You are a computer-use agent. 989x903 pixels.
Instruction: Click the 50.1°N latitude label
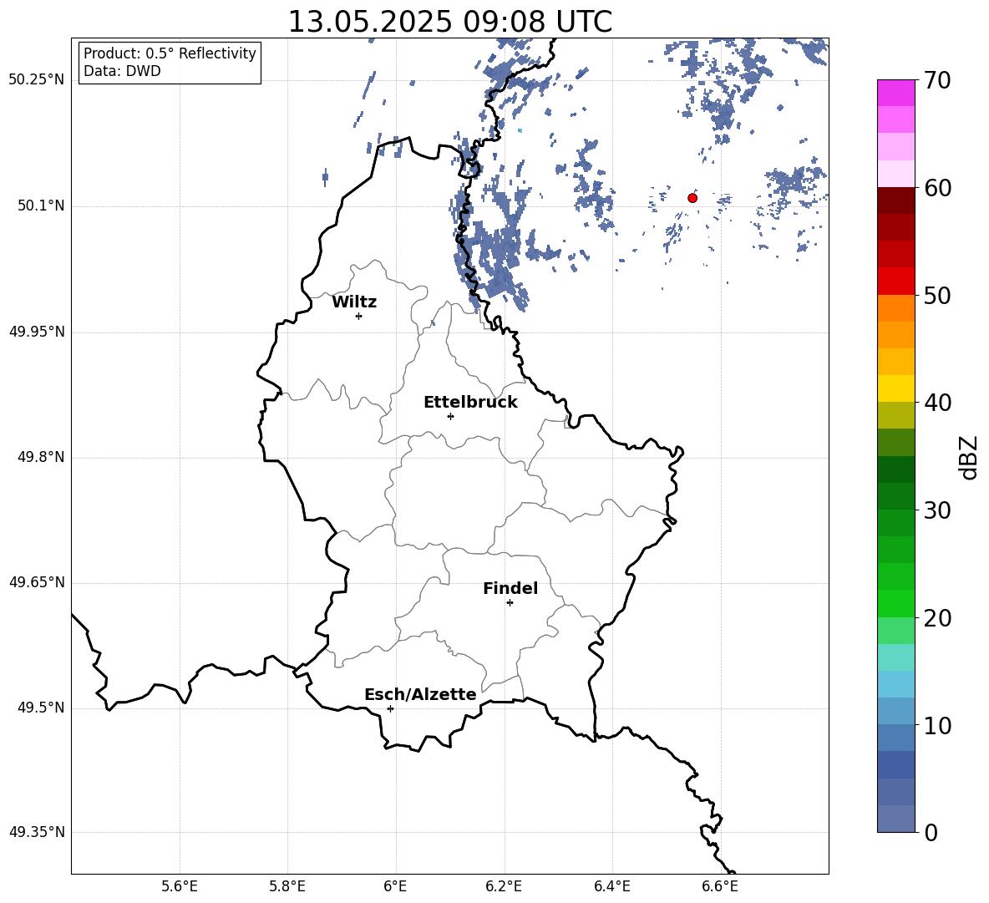(x=41, y=206)
